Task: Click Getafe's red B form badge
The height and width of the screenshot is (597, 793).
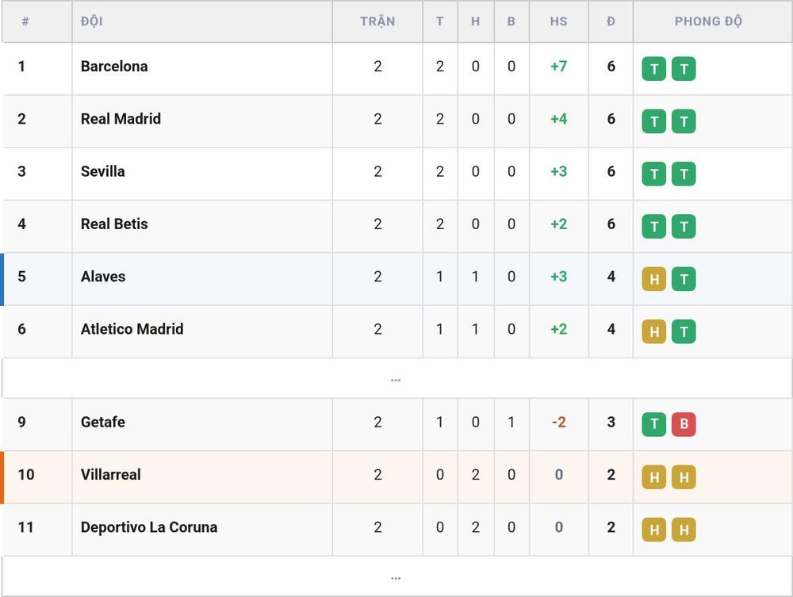Action: coord(684,425)
